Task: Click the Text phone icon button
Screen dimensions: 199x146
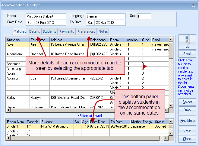Action: coord(187,42)
